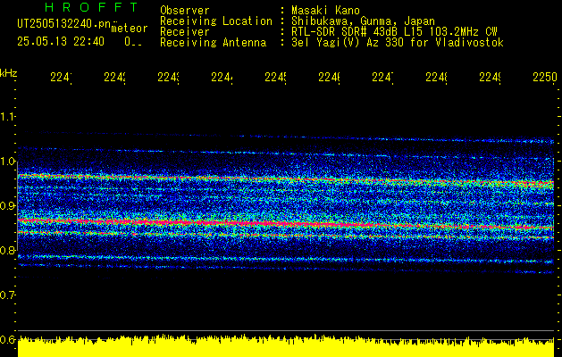Click the date stamp 25.05.13 22:40
The height and width of the screenshot is (357, 562).
point(61,42)
